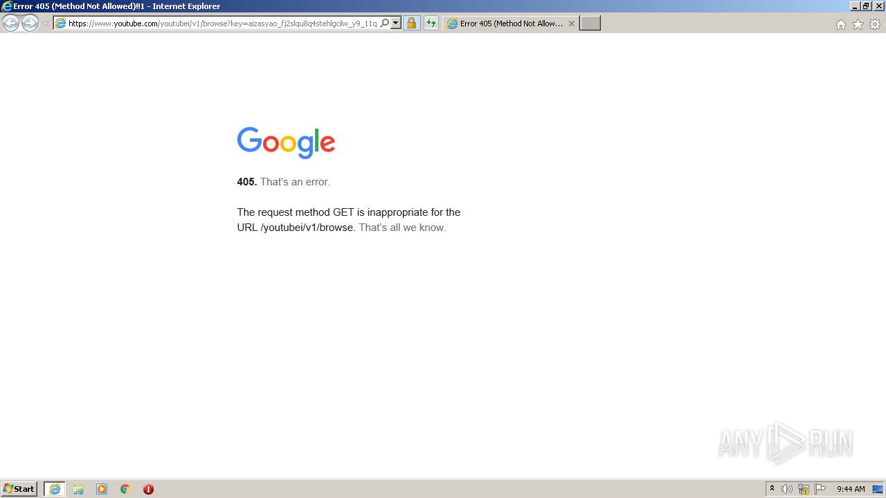Open the red Opera taskbar icon
Image resolution: width=886 pixels, height=498 pixels.
(x=148, y=489)
